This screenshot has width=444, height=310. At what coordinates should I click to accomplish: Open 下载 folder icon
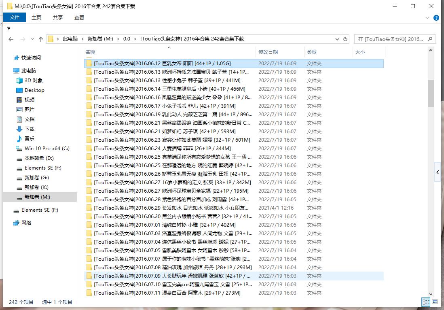pyautogui.click(x=19, y=129)
